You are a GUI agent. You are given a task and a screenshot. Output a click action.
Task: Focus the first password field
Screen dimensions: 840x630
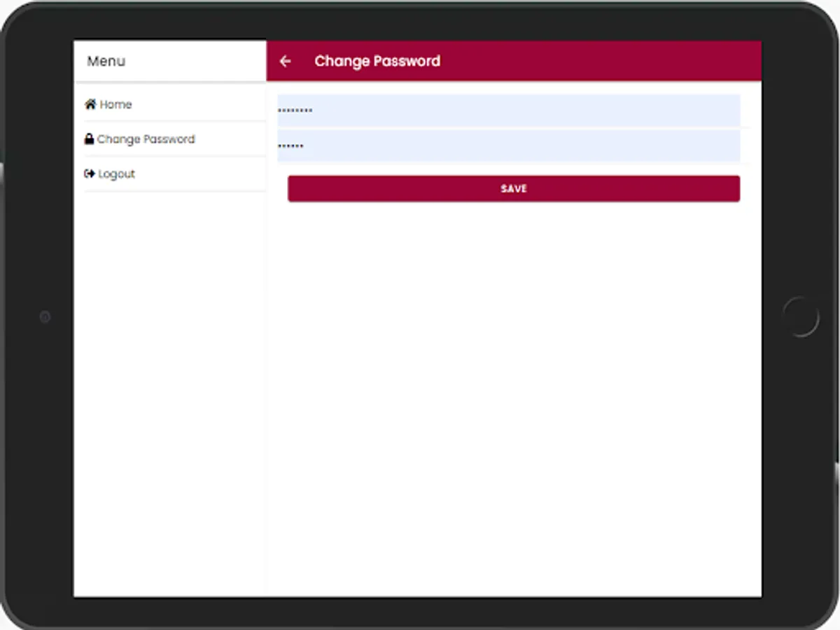click(509, 111)
